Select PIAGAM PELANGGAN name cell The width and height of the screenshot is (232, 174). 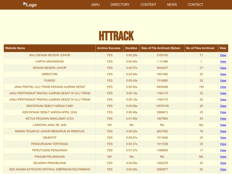(x=49, y=157)
